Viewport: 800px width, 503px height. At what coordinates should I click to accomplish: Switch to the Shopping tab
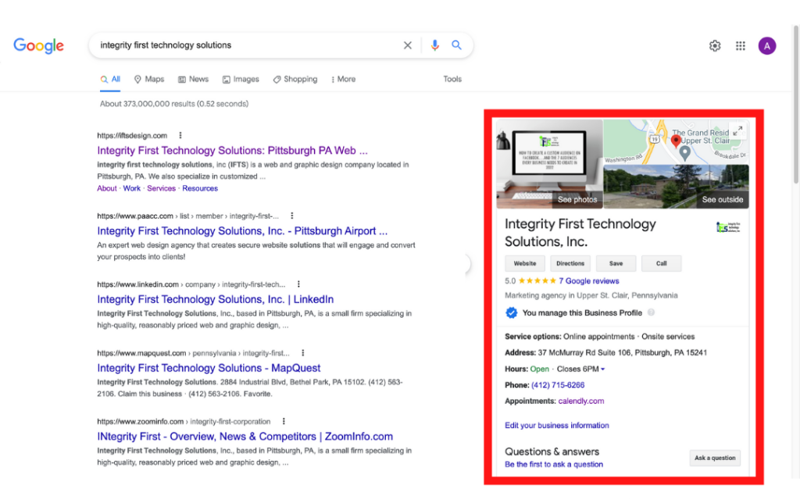pos(295,79)
